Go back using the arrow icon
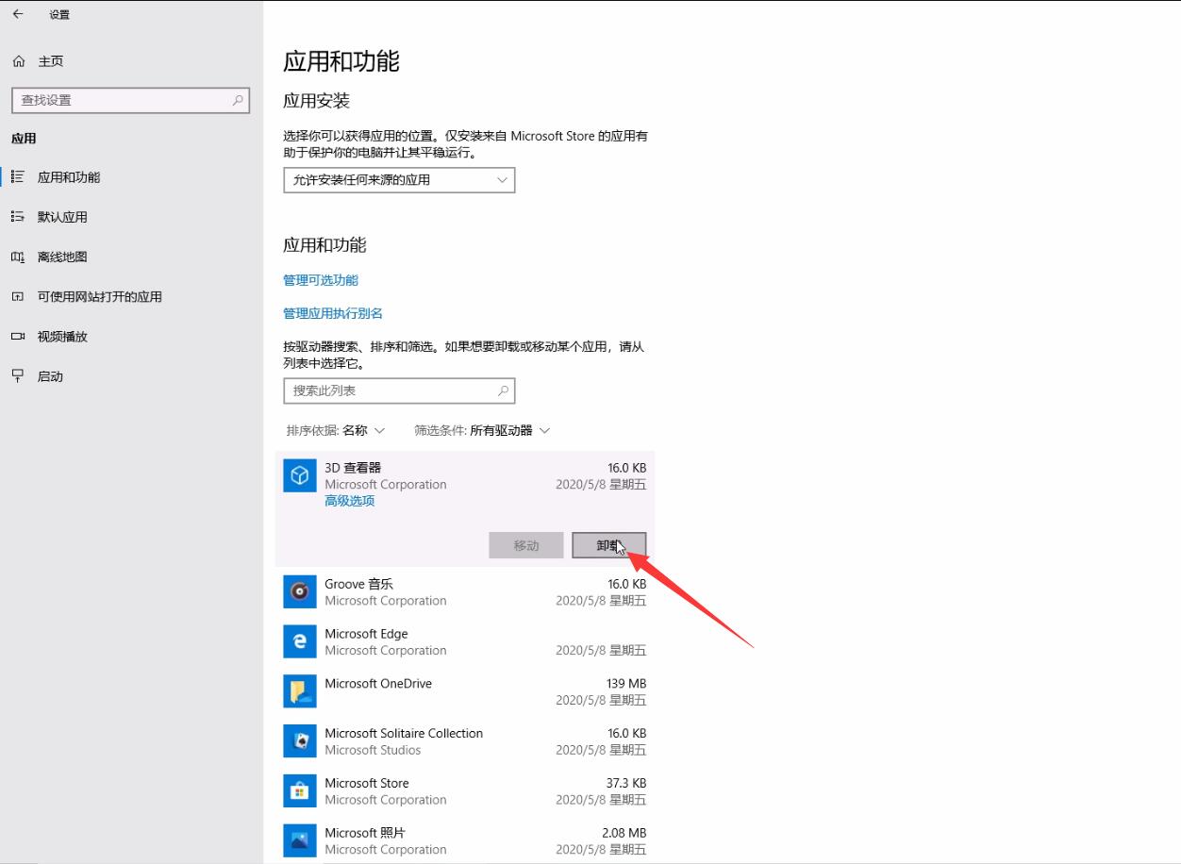1181x864 pixels. click(18, 14)
